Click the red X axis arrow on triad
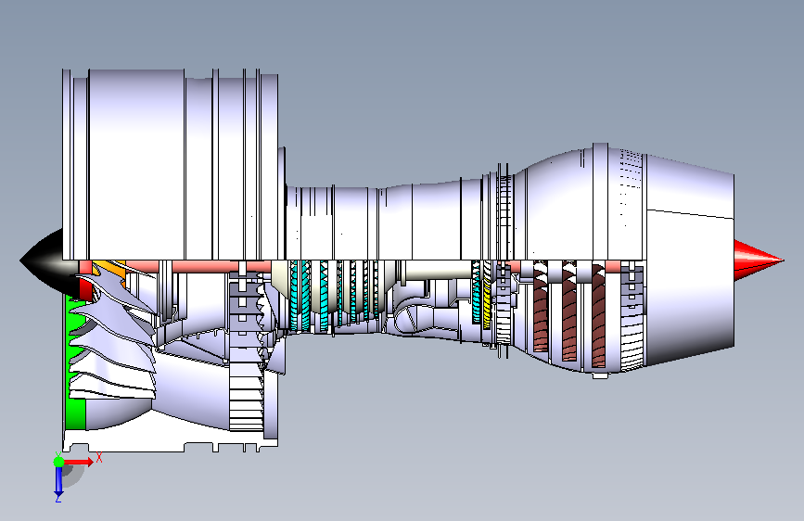 tap(79, 462)
